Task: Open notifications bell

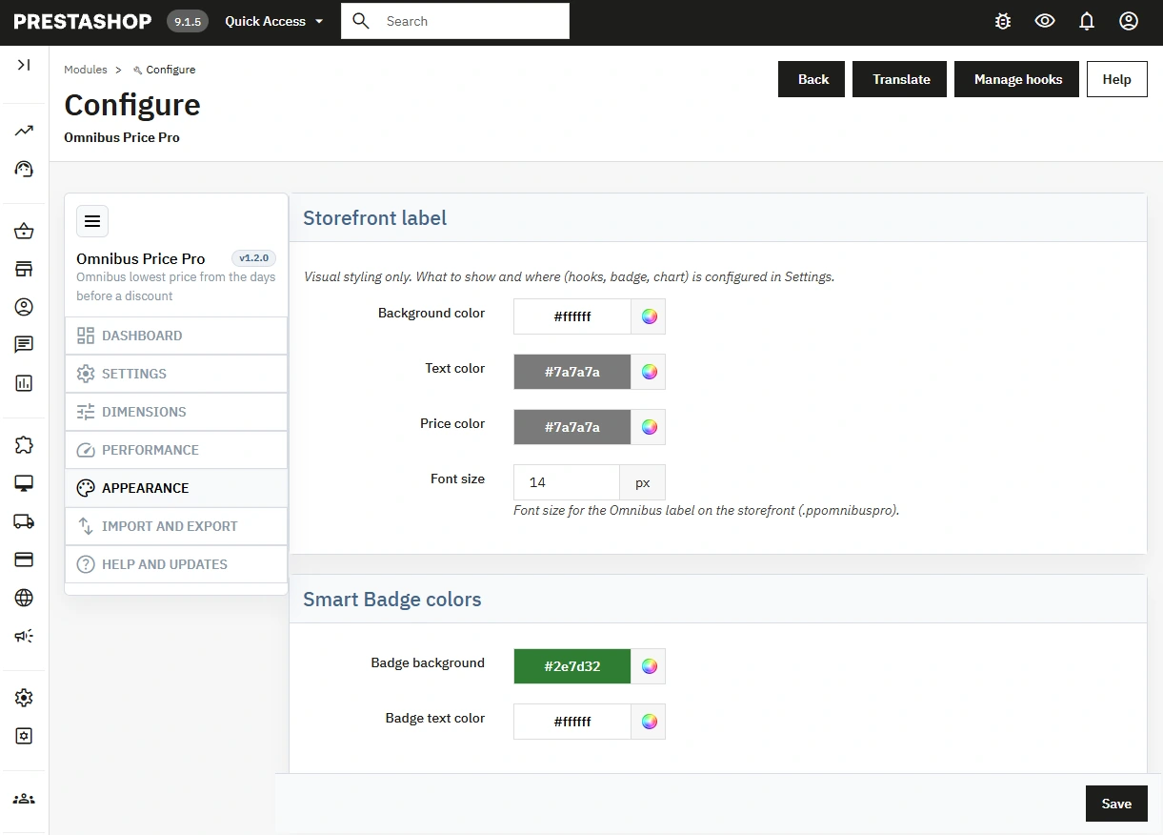Action: point(1087,21)
